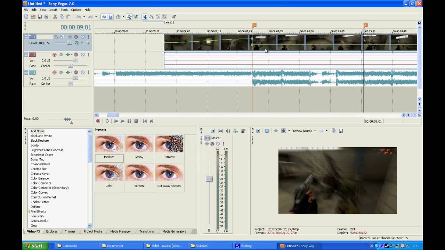Open SOUNDS folder from the taskbar

point(210,246)
